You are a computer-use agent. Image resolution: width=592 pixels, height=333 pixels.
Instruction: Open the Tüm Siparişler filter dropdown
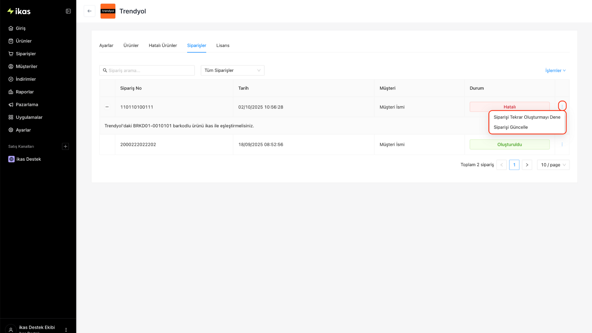click(x=232, y=71)
